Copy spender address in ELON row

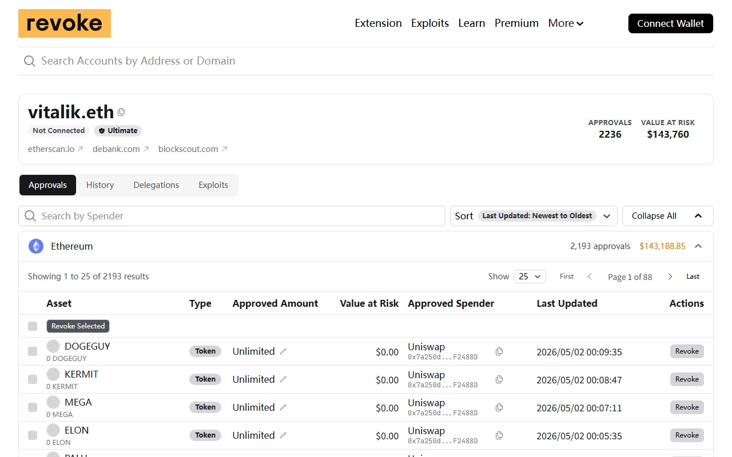[499, 435]
